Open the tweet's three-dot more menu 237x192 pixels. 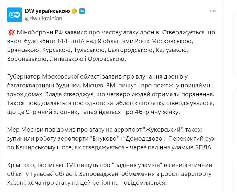[213, 11]
